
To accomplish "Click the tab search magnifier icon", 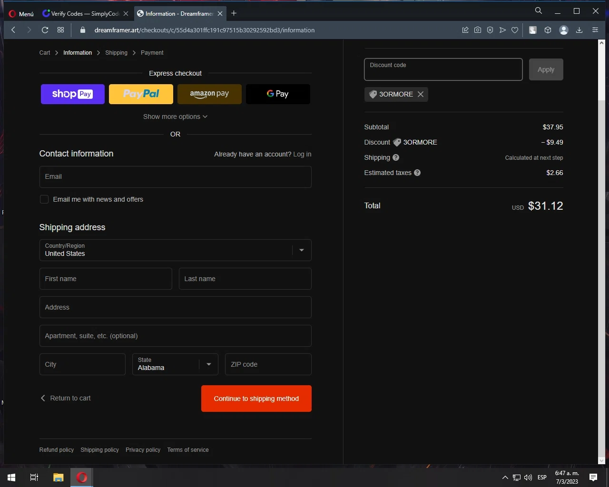I will pos(539,10).
